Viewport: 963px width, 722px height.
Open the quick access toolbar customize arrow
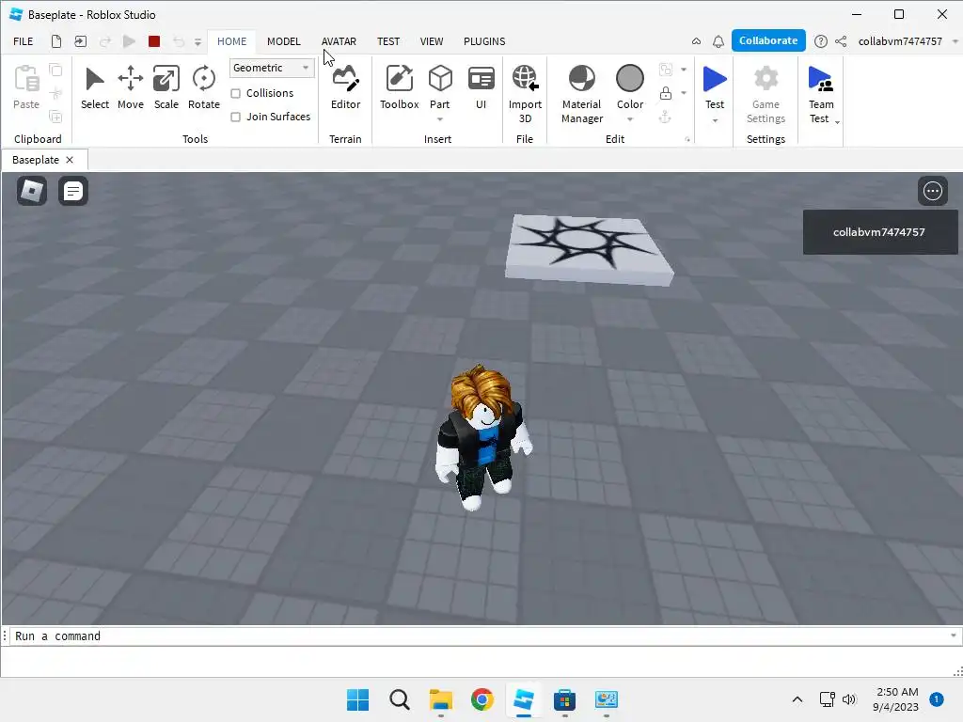197,41
